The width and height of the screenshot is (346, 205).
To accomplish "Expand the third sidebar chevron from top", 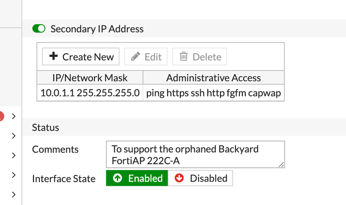I will pyautogui.click(x=14, y=155).
